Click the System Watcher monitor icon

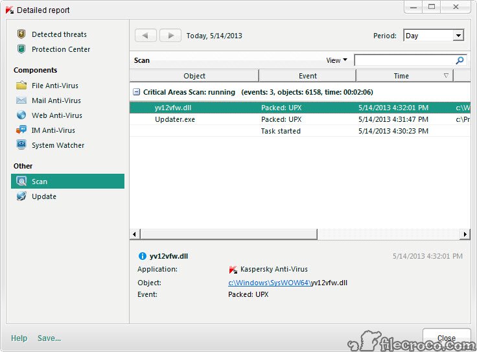coord(21,145)
